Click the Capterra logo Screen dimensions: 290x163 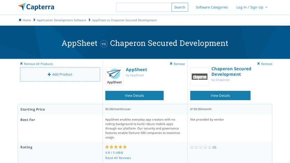pyautogui.click(x=36, y=7)
